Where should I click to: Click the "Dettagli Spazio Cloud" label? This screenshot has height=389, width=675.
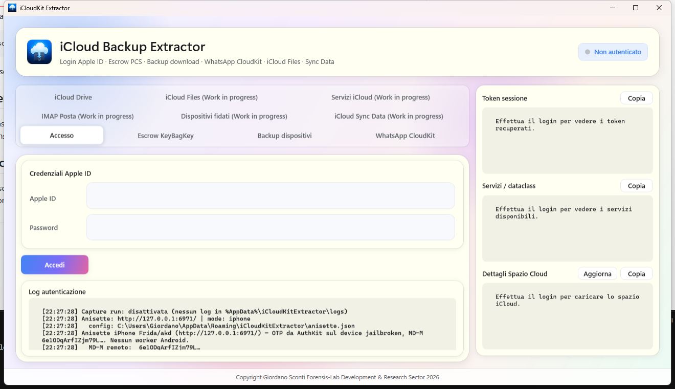pyautogui.click(x=515, y=274)
